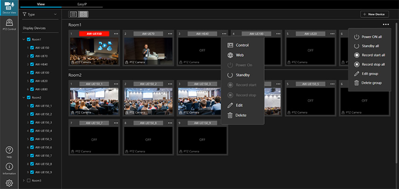Image resolution: width=399 pixels, height=189 pixels.
Task: Toggle the Room1 group checkbox
Action: tap(29, 40)
